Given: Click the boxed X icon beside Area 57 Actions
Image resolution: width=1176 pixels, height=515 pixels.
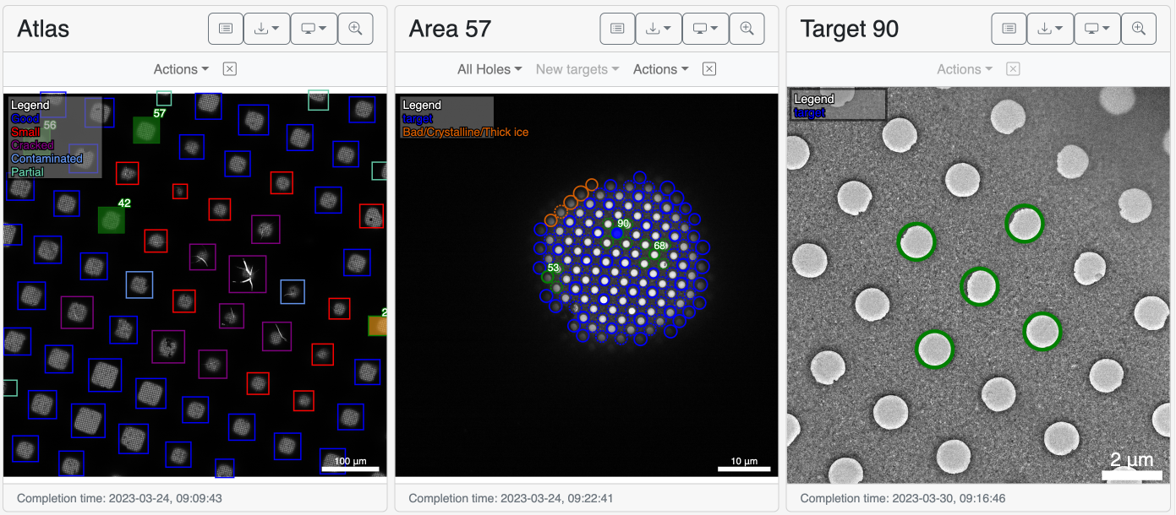Looking at the screenshot, I should pos(709,69).
